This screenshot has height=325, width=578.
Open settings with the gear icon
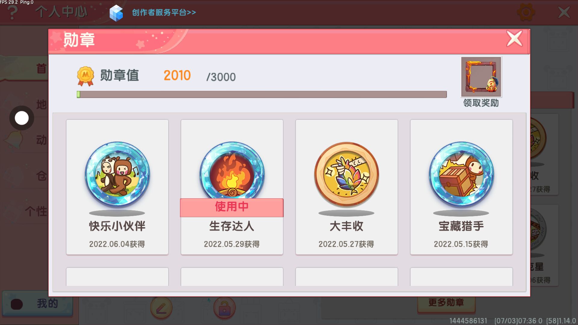pos(526,12)
